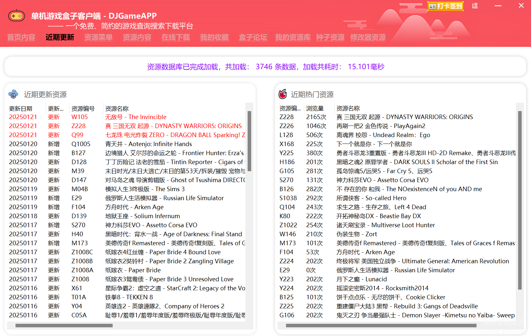Click the gamepad logo icon in header
Screen dimensions: 531x336
(x=17, y=15)
